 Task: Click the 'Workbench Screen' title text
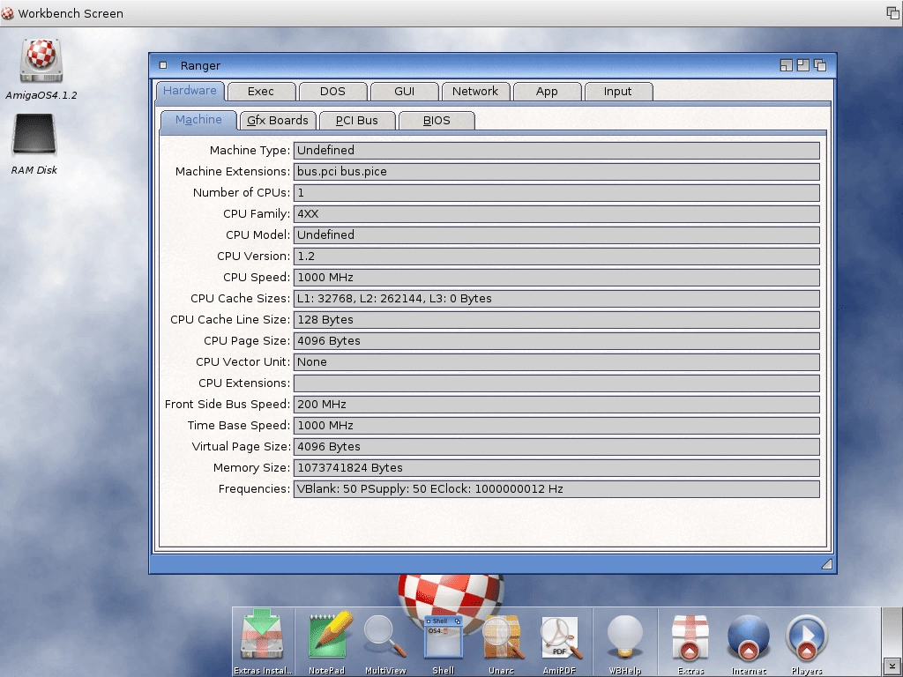click(x=71, y=13)
